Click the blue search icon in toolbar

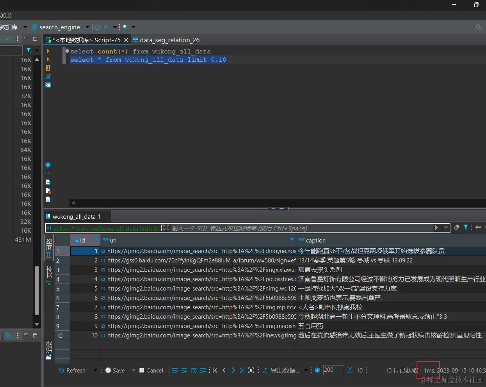tap(125, 27)
